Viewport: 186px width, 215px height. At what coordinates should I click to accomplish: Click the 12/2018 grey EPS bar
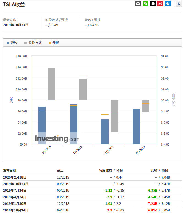[83, 89]
